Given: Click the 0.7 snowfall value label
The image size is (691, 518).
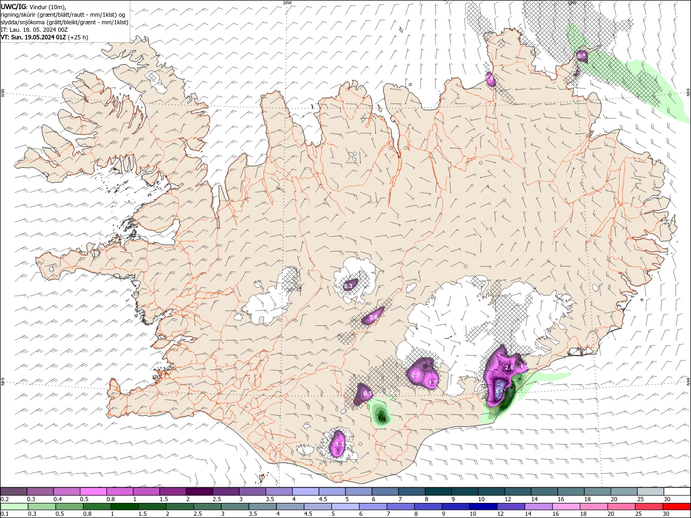Looking at the screenshot, I should (x=416, y=375).
